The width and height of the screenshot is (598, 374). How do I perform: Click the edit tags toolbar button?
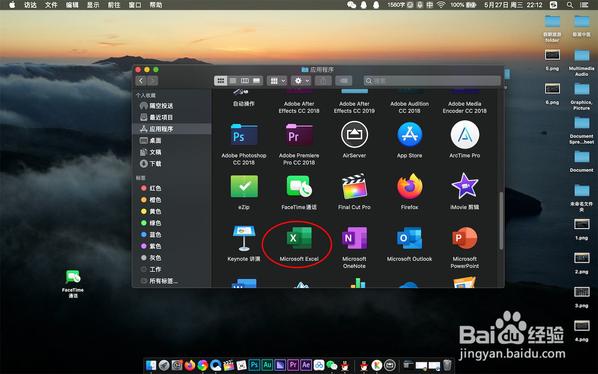(x=344, y=81)
